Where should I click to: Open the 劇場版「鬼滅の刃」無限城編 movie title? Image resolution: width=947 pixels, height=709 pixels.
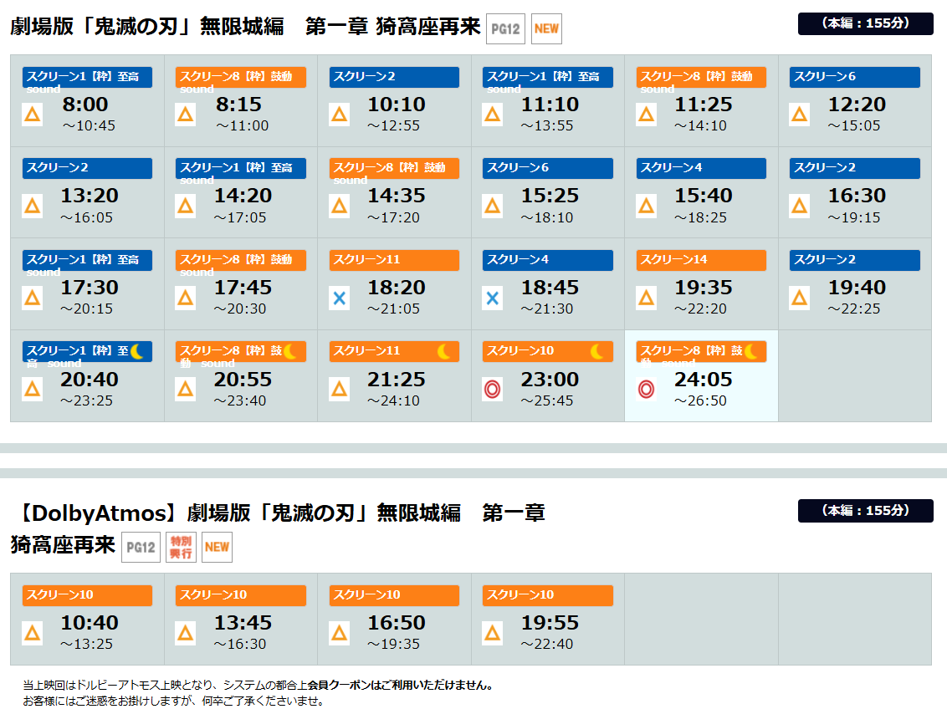pos(245,27)
